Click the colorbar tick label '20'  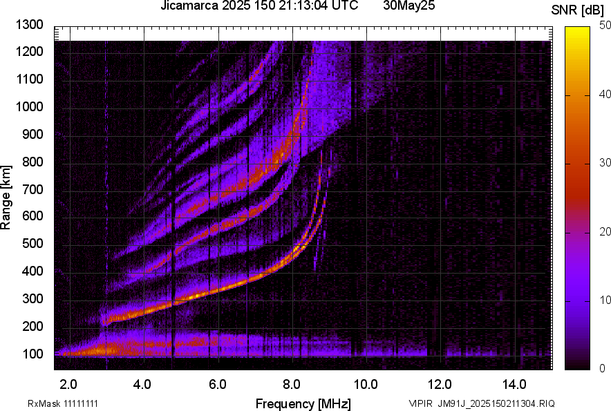605,231
